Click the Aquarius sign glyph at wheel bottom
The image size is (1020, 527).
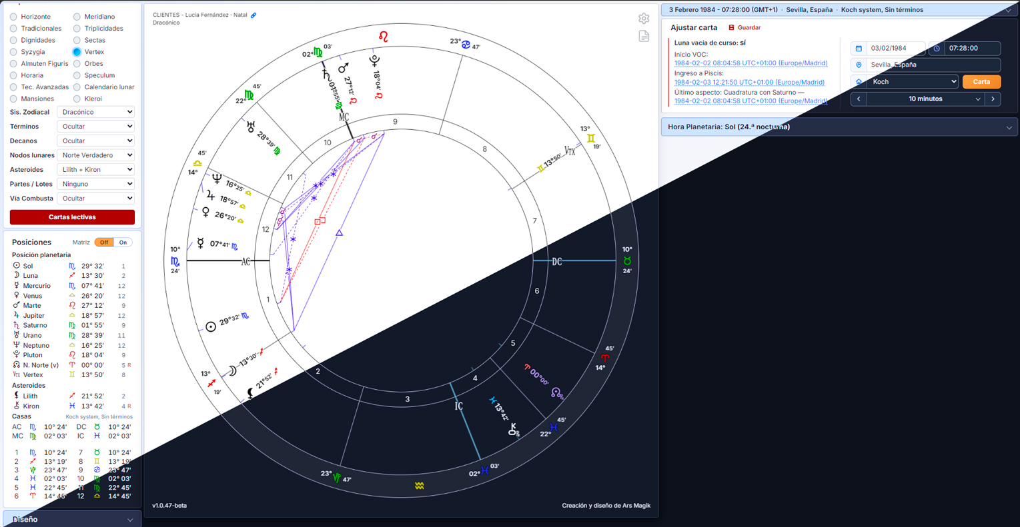[x=419, y=486]
